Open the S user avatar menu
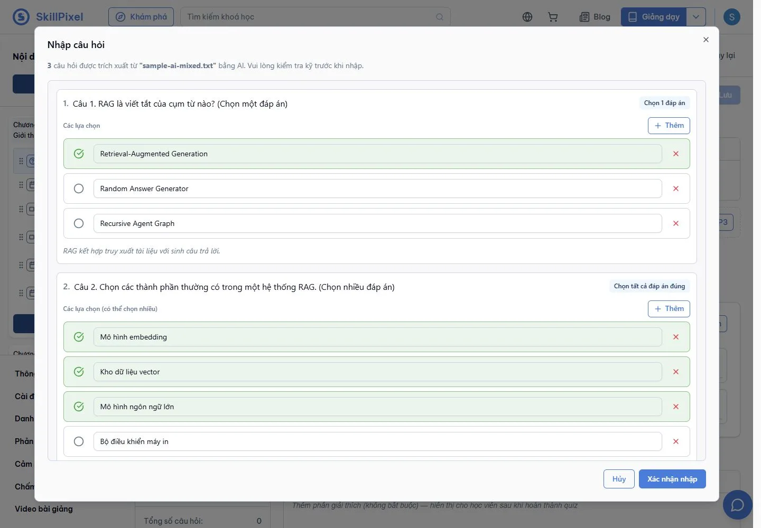 731,17
